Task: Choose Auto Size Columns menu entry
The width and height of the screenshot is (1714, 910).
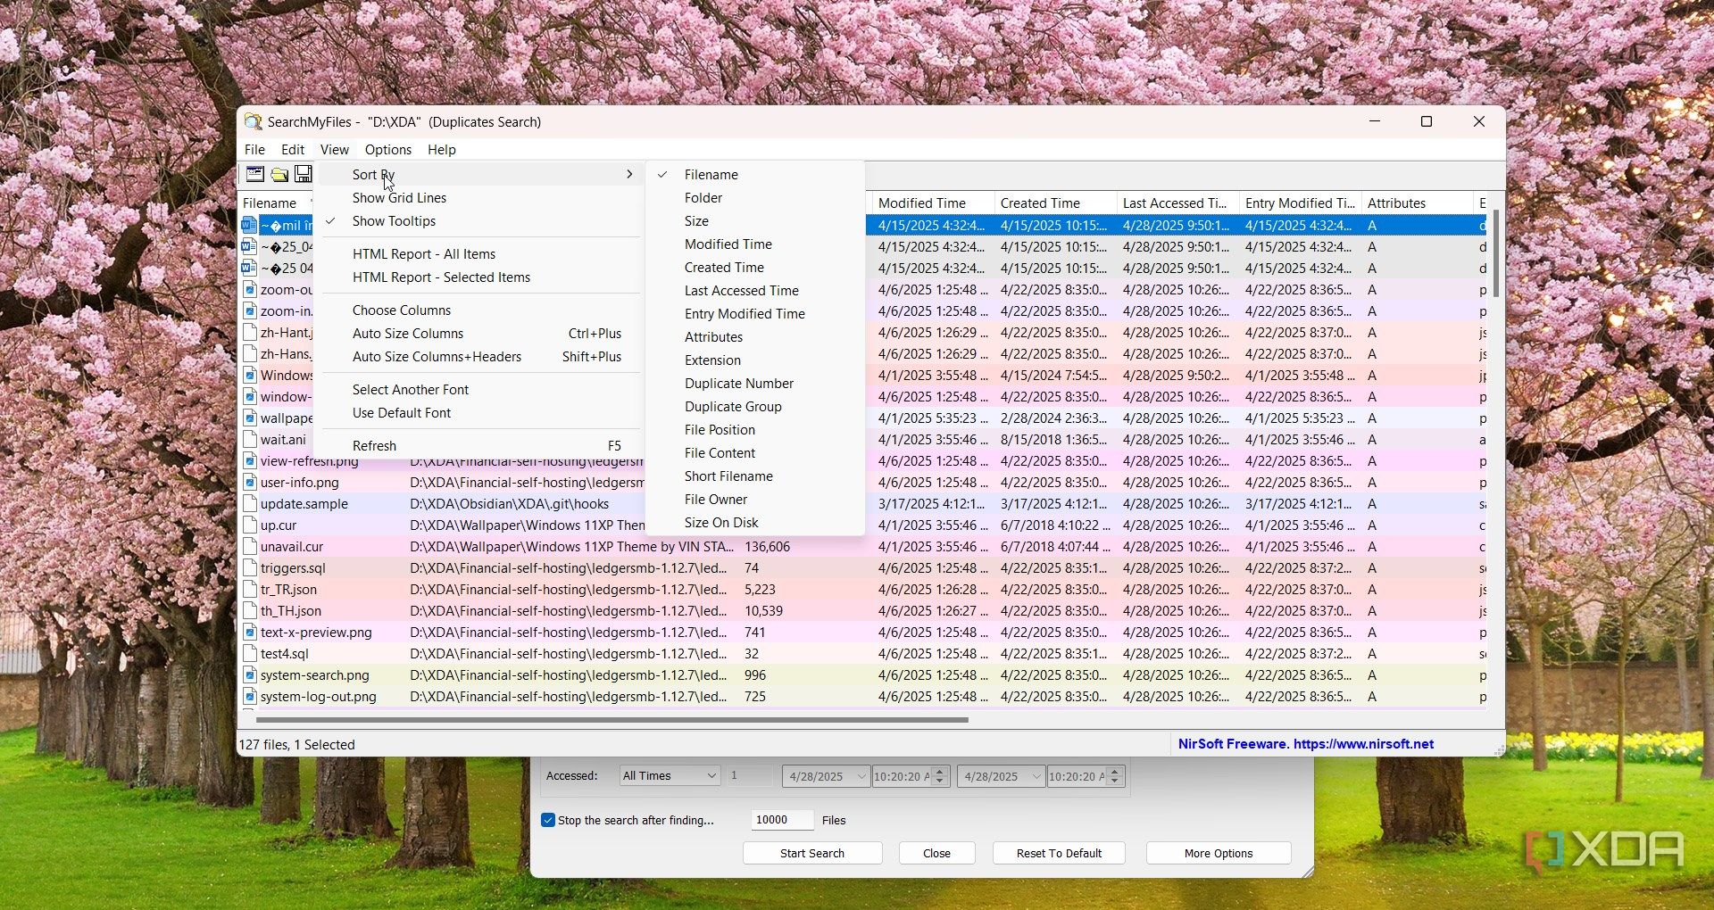Action: [x=480, y=334]
